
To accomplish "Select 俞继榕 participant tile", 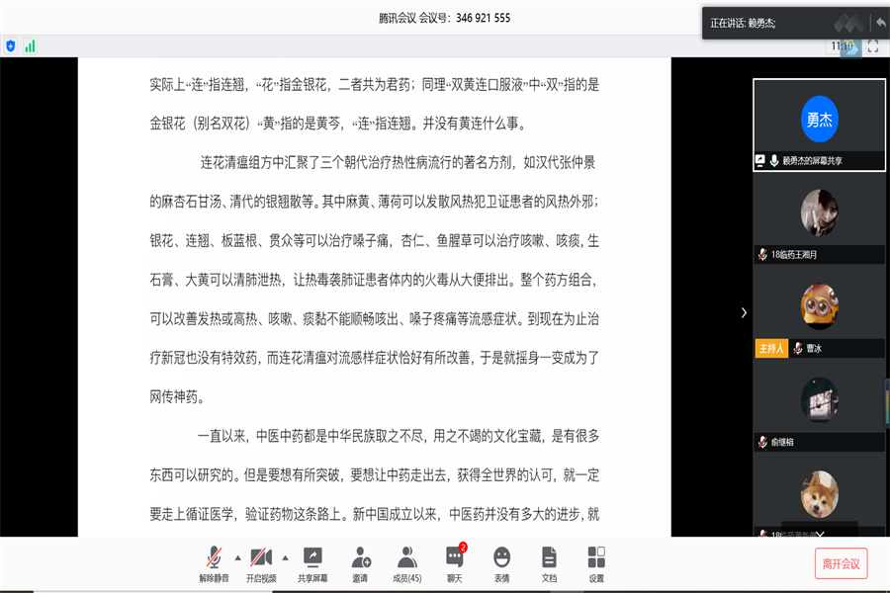I will click(x=819, y=406).
